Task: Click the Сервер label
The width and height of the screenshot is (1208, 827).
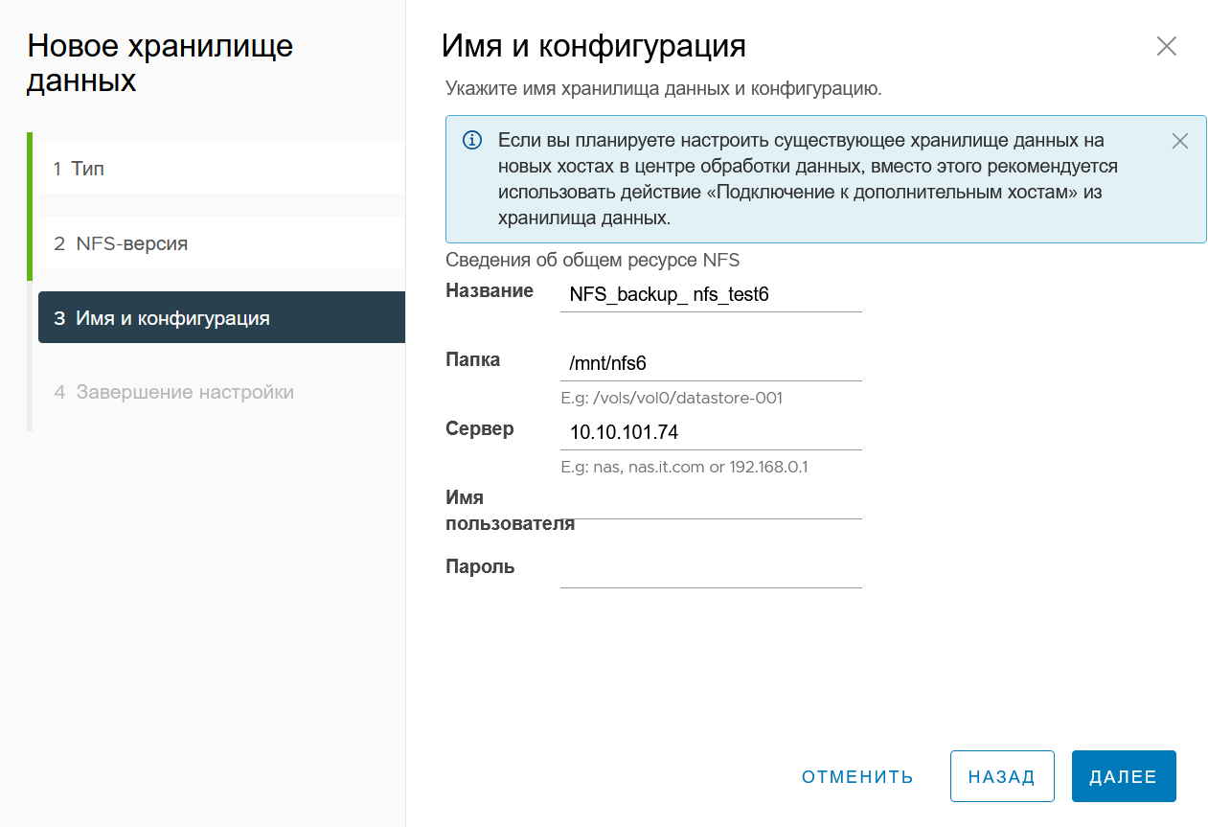Action: pyautogui.click(x=480, y=428)
